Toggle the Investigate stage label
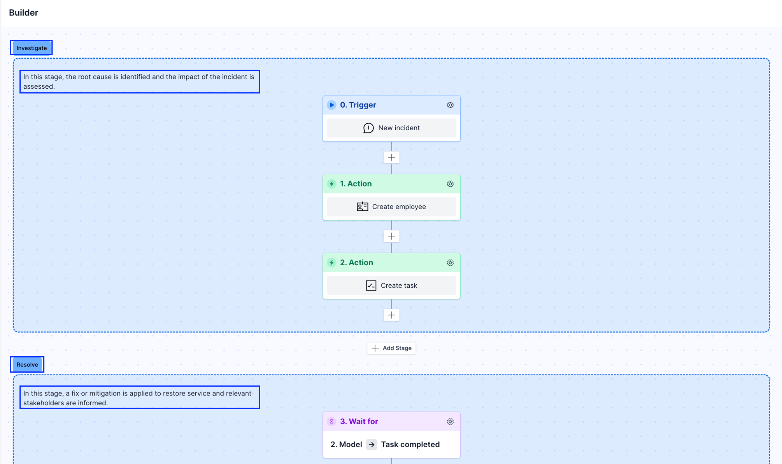The image size is (782, 464). pos(31,47)
